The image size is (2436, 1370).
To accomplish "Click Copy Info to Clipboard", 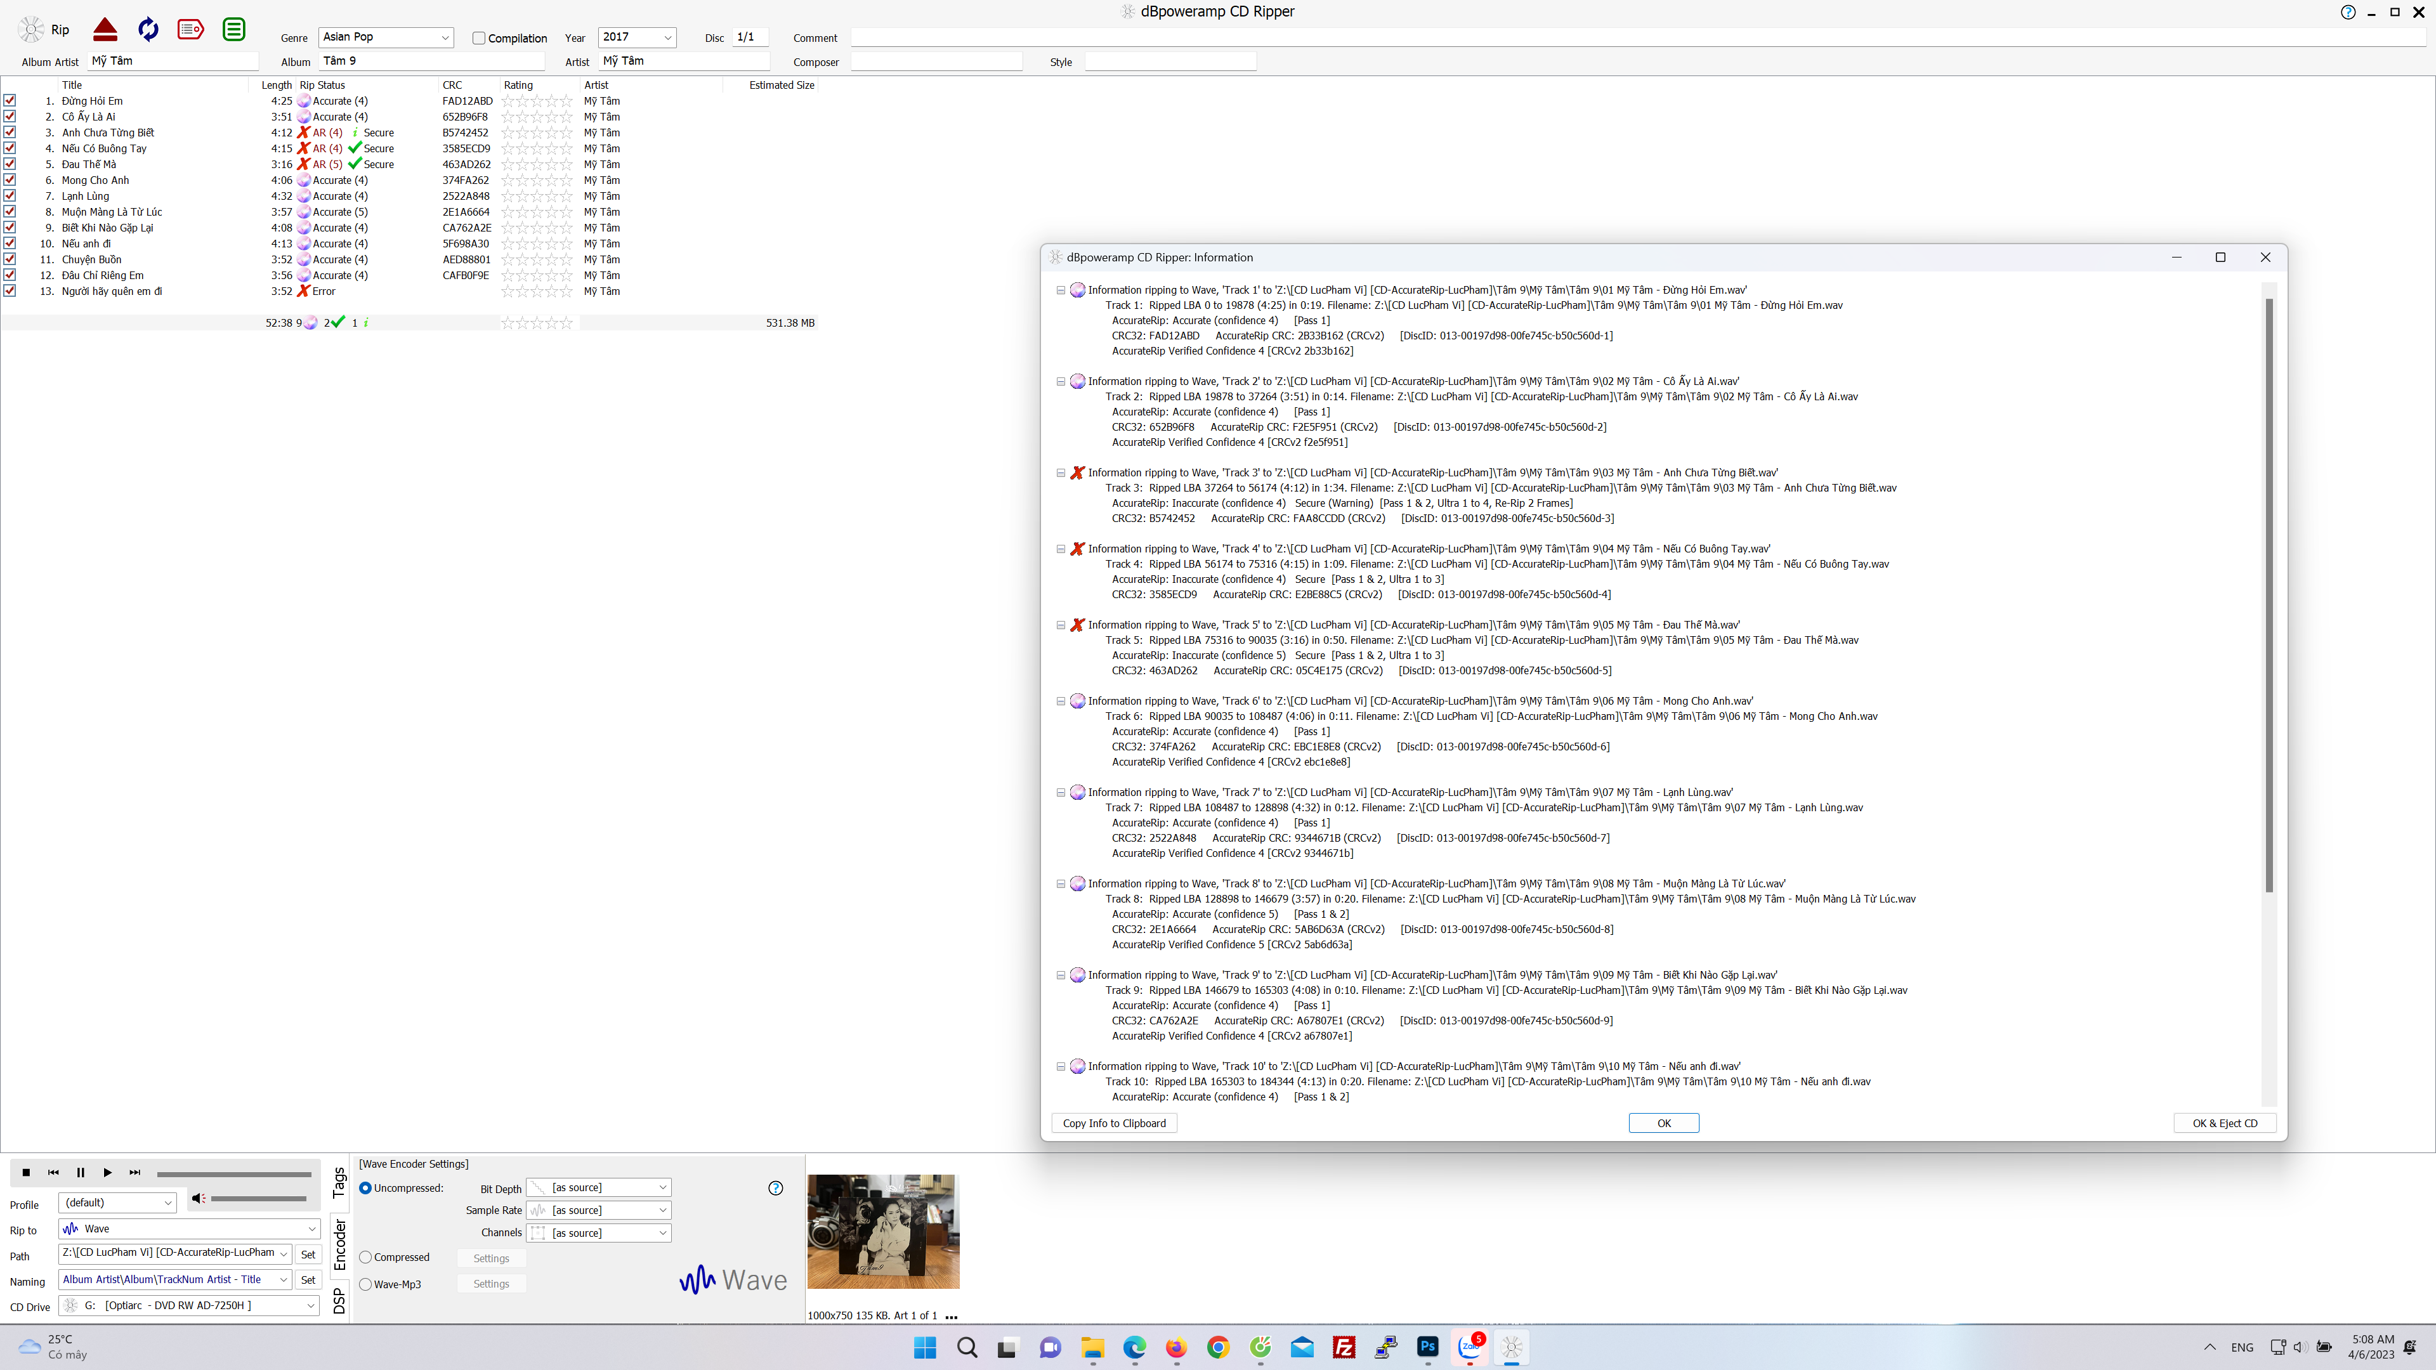I will (1114, 1123).
